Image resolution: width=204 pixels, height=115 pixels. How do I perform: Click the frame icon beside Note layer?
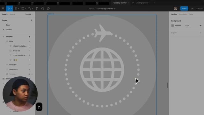tap(7, 41)
